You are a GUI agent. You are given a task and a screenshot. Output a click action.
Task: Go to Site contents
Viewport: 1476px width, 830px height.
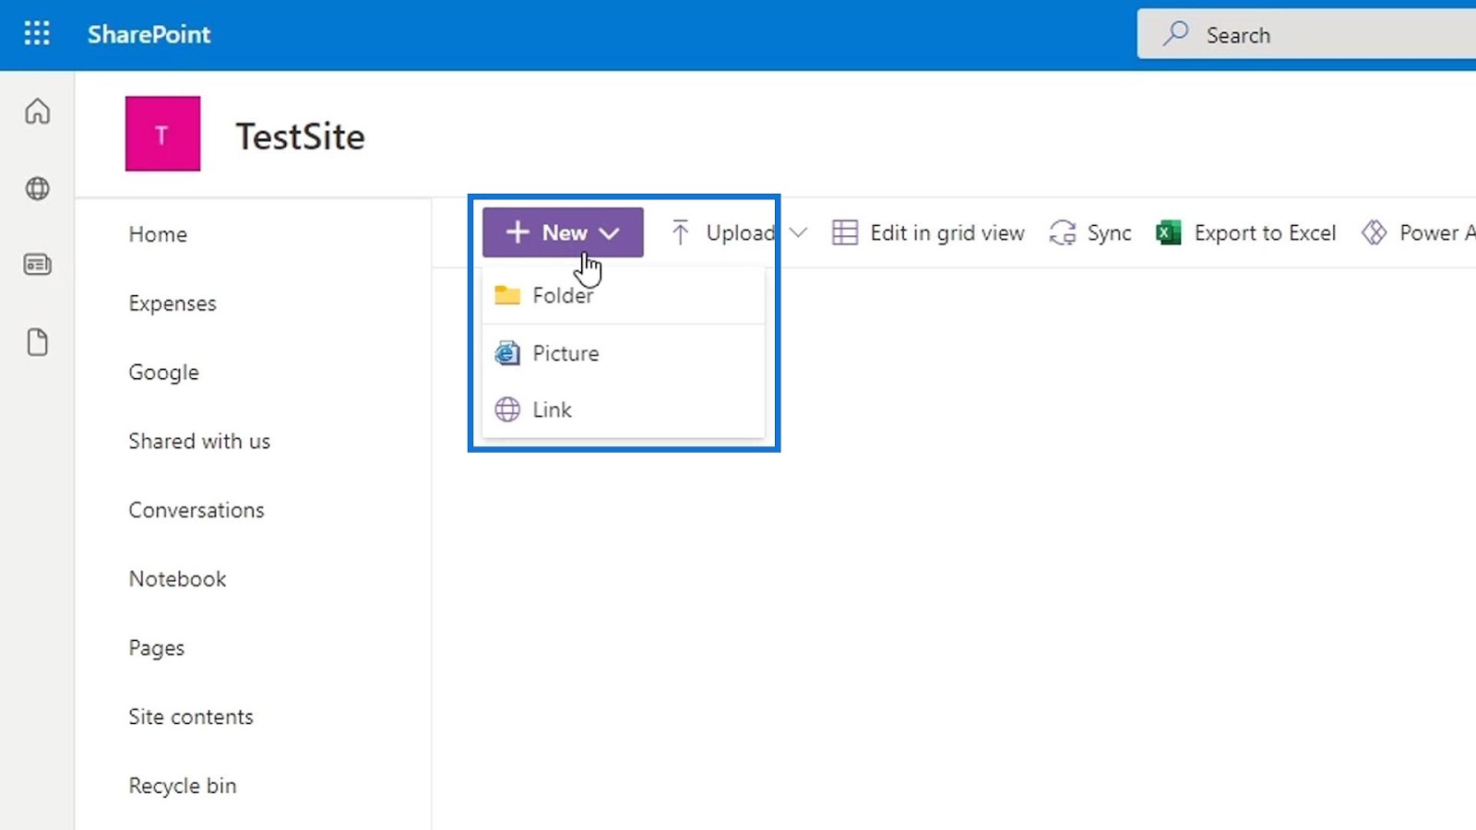[x=191, y=717]
